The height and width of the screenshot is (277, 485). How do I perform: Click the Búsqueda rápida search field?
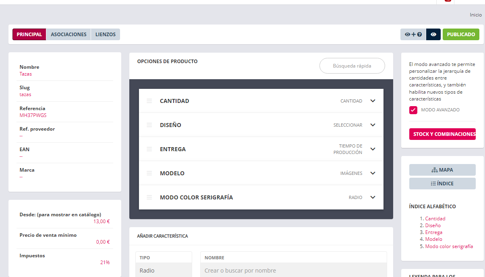coord(352,66)
